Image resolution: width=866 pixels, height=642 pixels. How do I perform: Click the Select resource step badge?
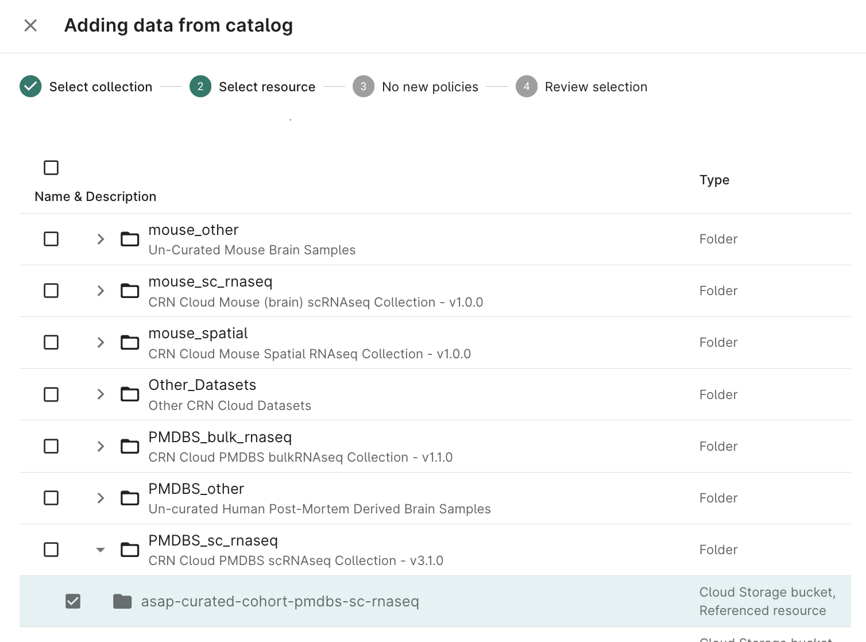click(x=200, y=86)
